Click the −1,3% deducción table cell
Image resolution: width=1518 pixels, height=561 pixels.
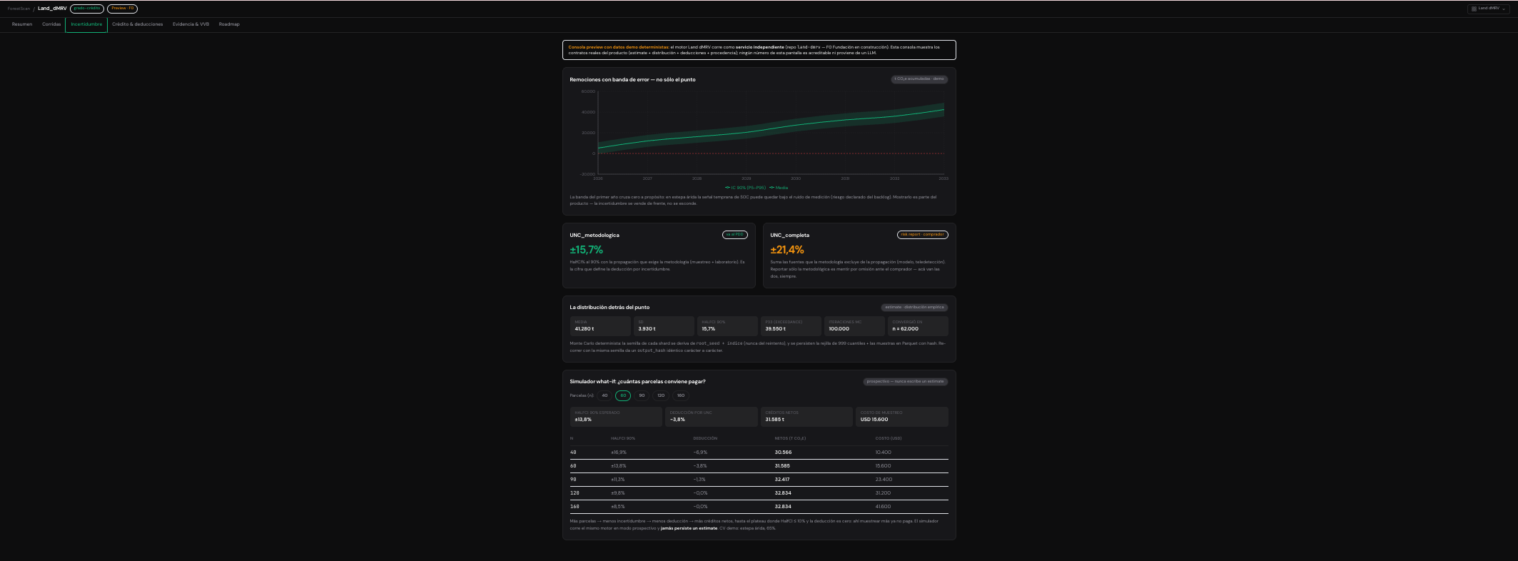699,480
